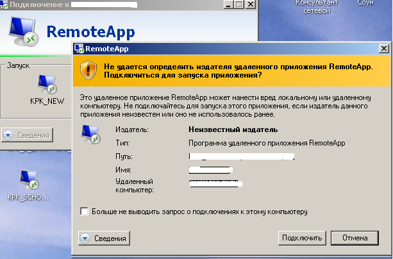Click the Отмена button
The width and height of the screenshot is (393, 259).
pos(355,238)
